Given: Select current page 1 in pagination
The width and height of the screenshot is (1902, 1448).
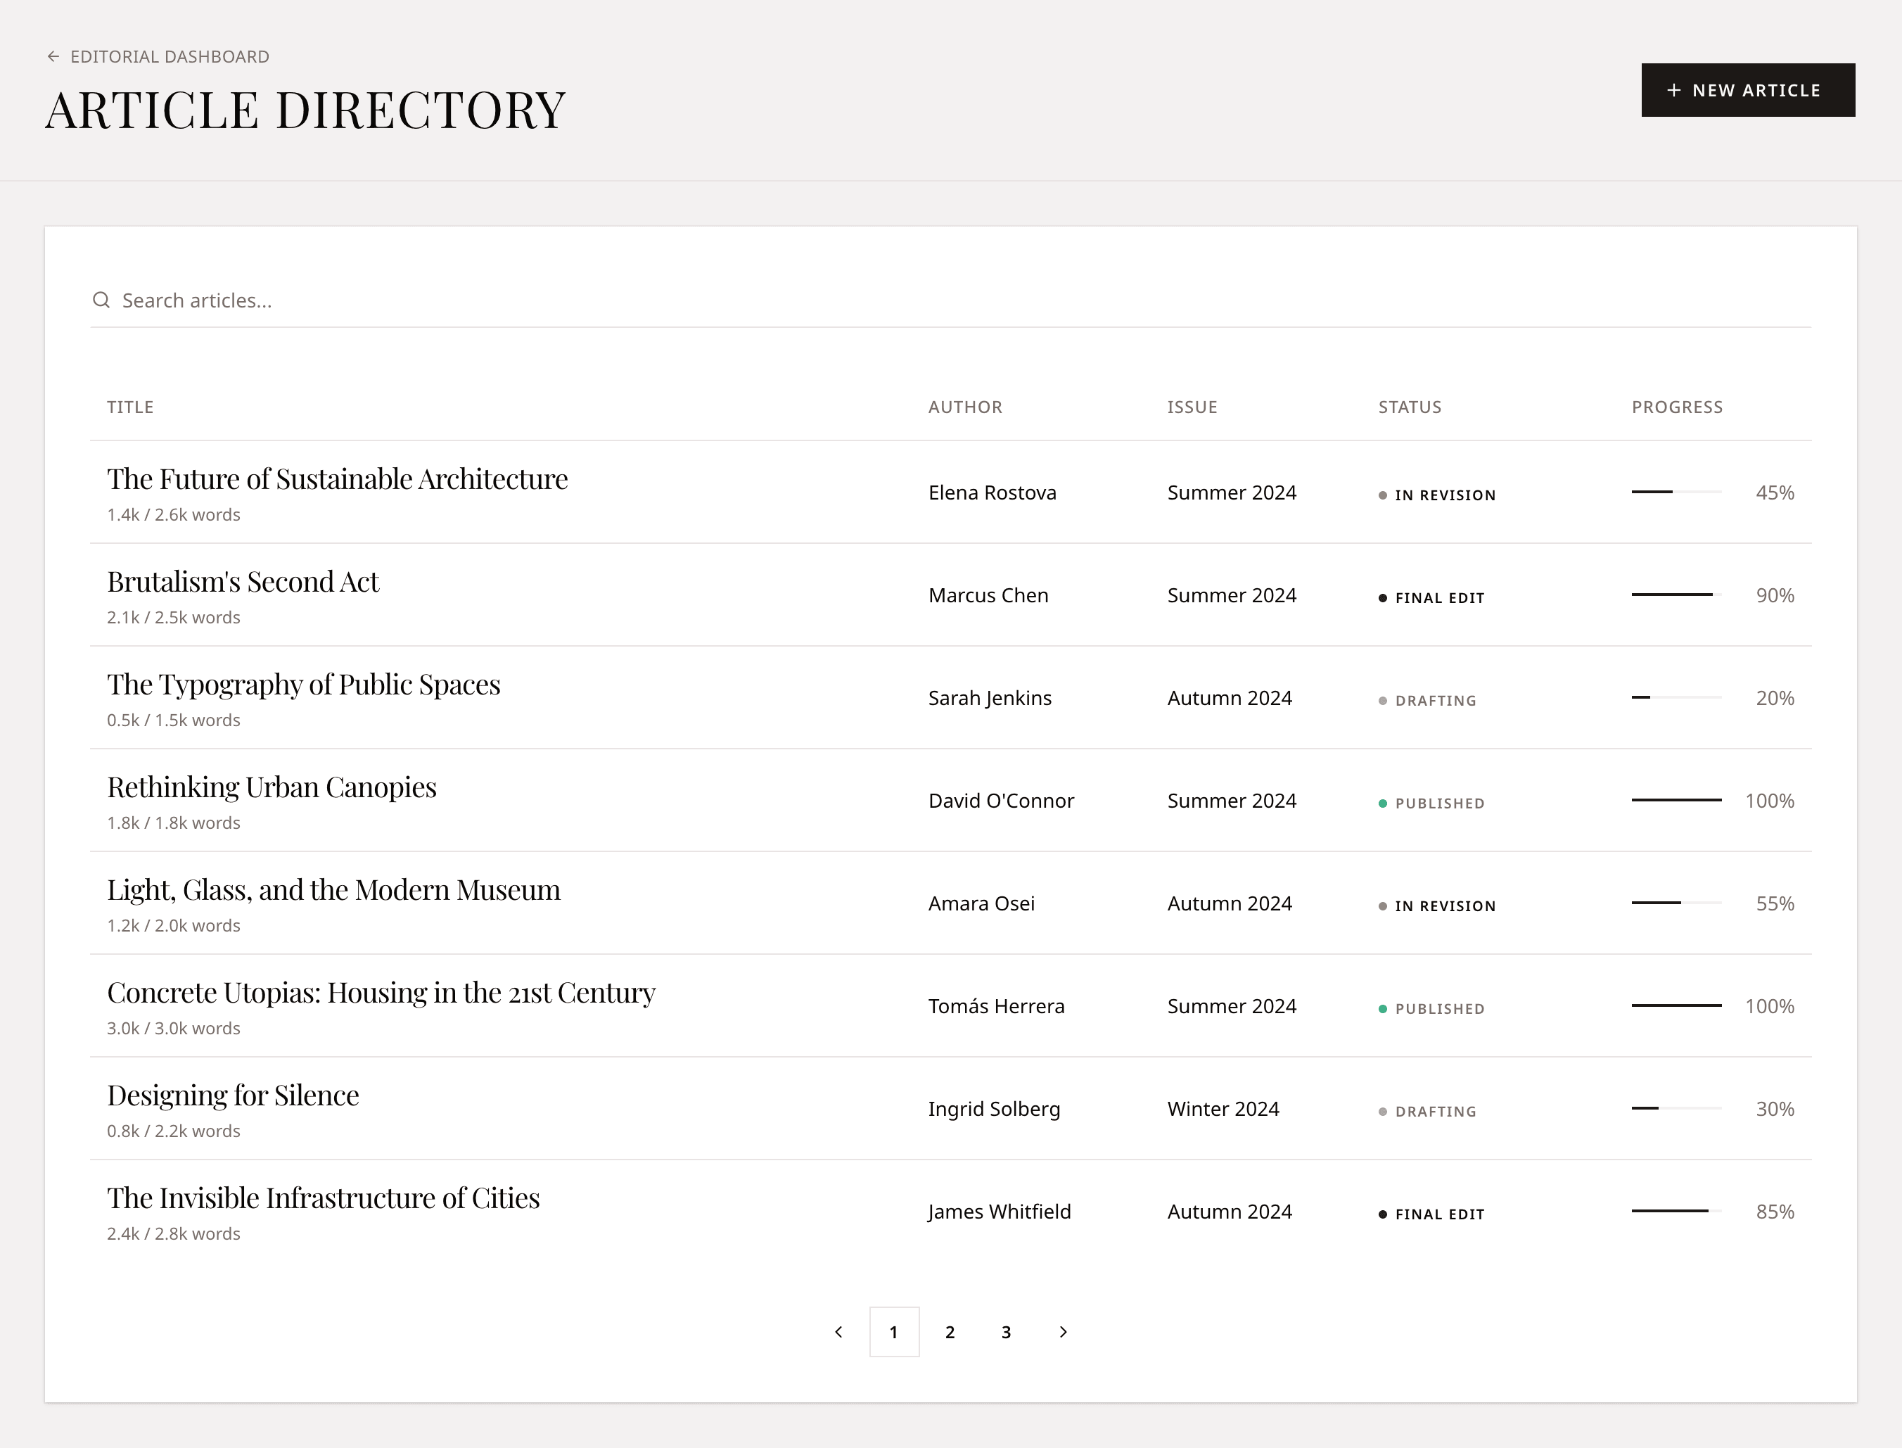Looking at the screenshot, I should point(894,1333).
